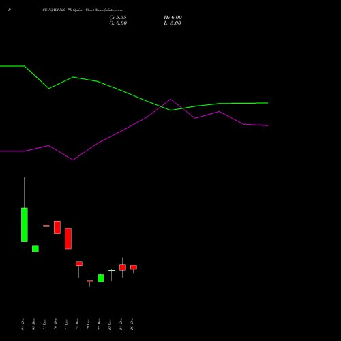This screenshot has height=341, width=341.
Task: Select the tall green candlestick for 04 Dec
Action: [25, 225]
